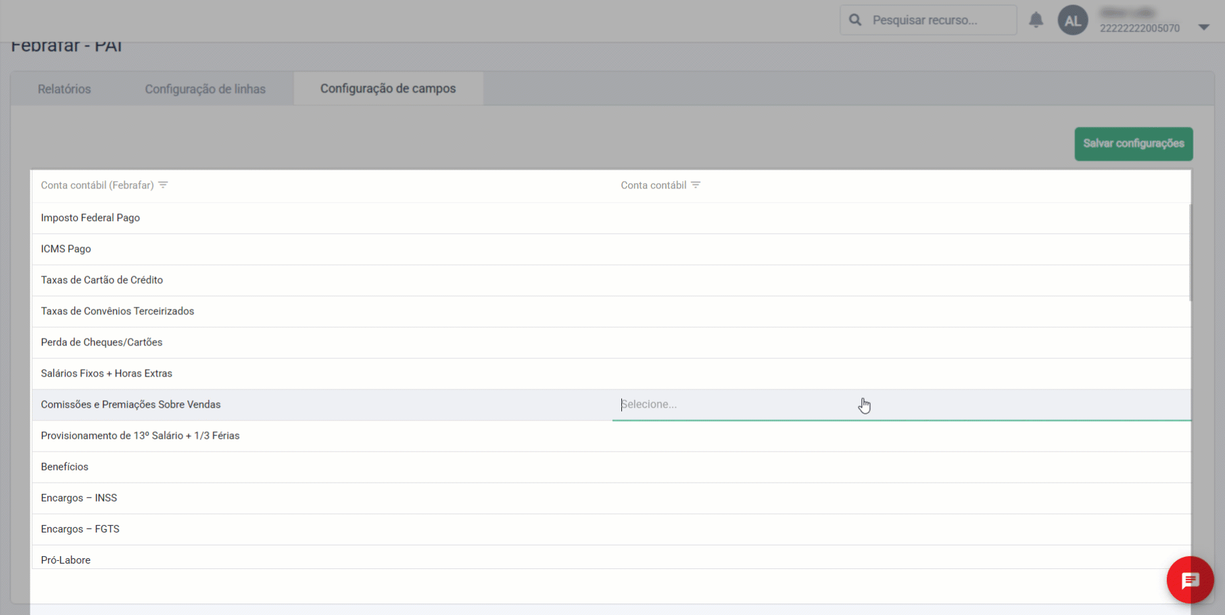Filter the Conta contábil (Febrafar) column

pyautogui.click(x=163, y=185)
